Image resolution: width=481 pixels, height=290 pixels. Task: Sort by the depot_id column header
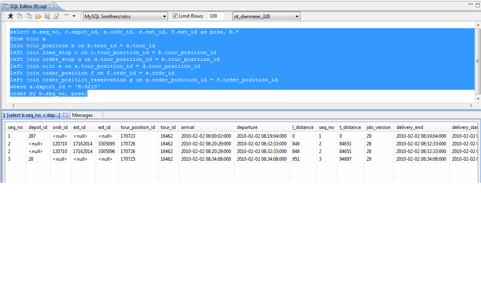(x=38, y=127)
